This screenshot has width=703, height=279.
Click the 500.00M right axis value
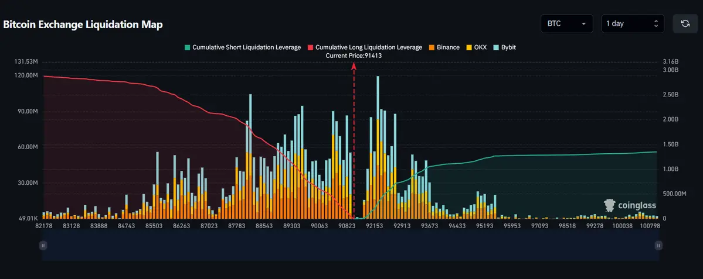[x=675, y=194]
